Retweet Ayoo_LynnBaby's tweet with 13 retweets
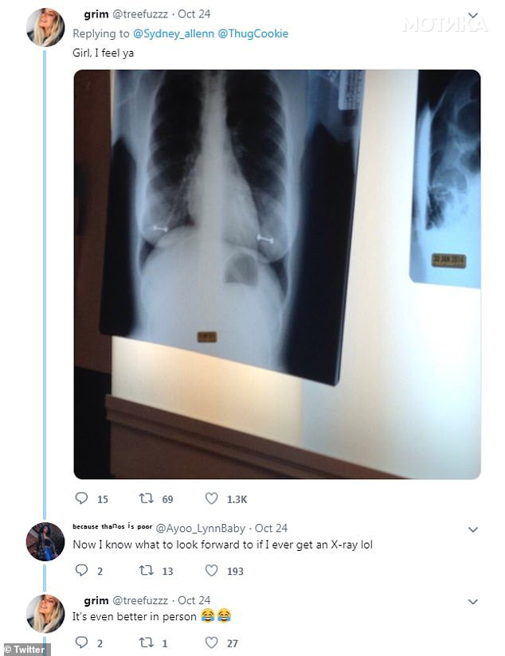The width and height of the screenshot is (505, 656). pyautogui.click(x=146, y=570)
